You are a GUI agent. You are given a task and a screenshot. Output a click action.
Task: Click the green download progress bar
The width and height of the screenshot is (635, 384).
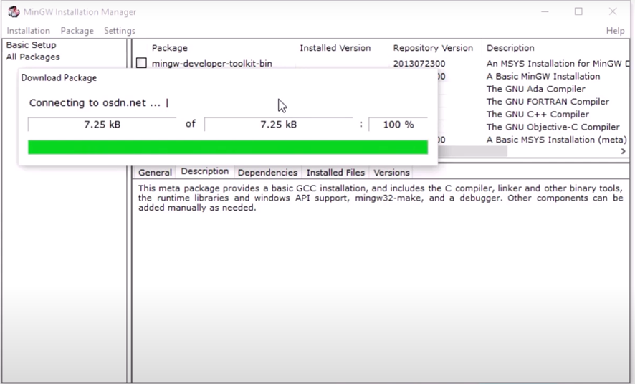[x=228, y=148]
